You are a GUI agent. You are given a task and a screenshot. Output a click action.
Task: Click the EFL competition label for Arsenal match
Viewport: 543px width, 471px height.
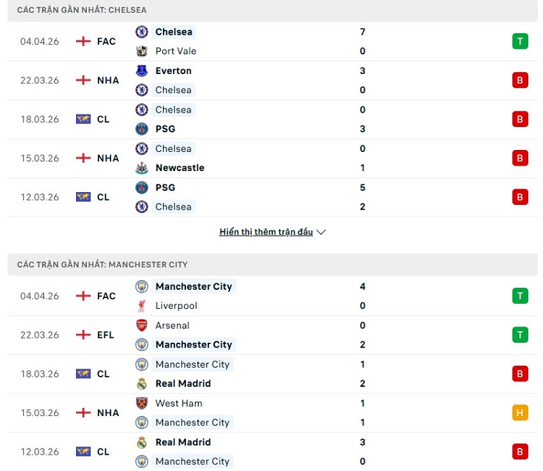pyautogui.click(x=106, y=335)
